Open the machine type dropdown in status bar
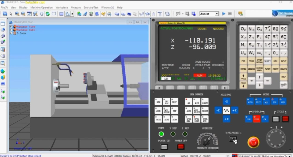 pos(290,156)
